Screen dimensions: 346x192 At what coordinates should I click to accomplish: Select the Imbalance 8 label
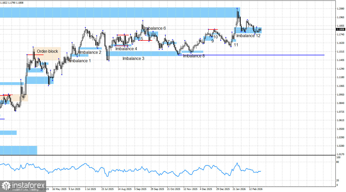point(194,56)
